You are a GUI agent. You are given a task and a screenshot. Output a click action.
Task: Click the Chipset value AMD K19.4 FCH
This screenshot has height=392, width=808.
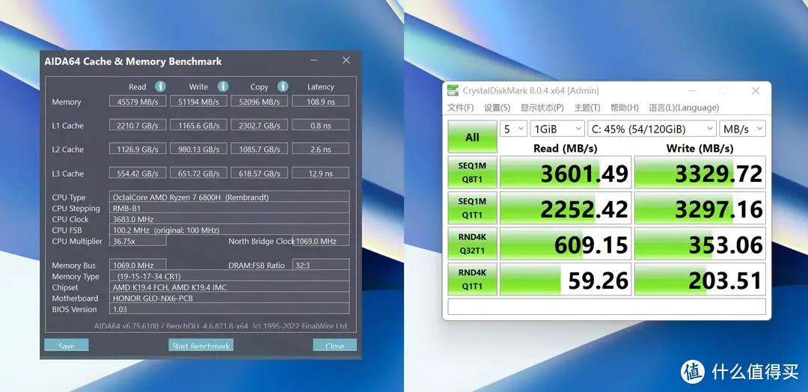pos(230,287)
